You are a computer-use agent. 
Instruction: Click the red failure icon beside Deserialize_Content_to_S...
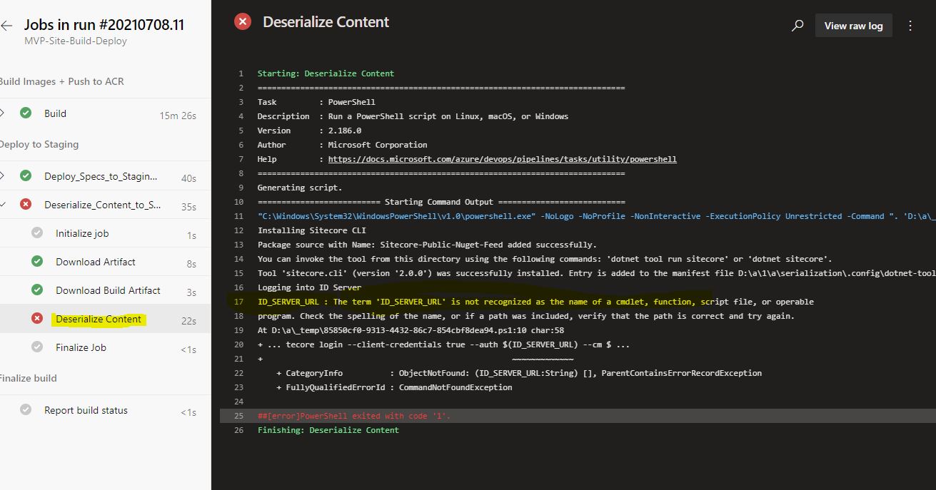(26, 205)
